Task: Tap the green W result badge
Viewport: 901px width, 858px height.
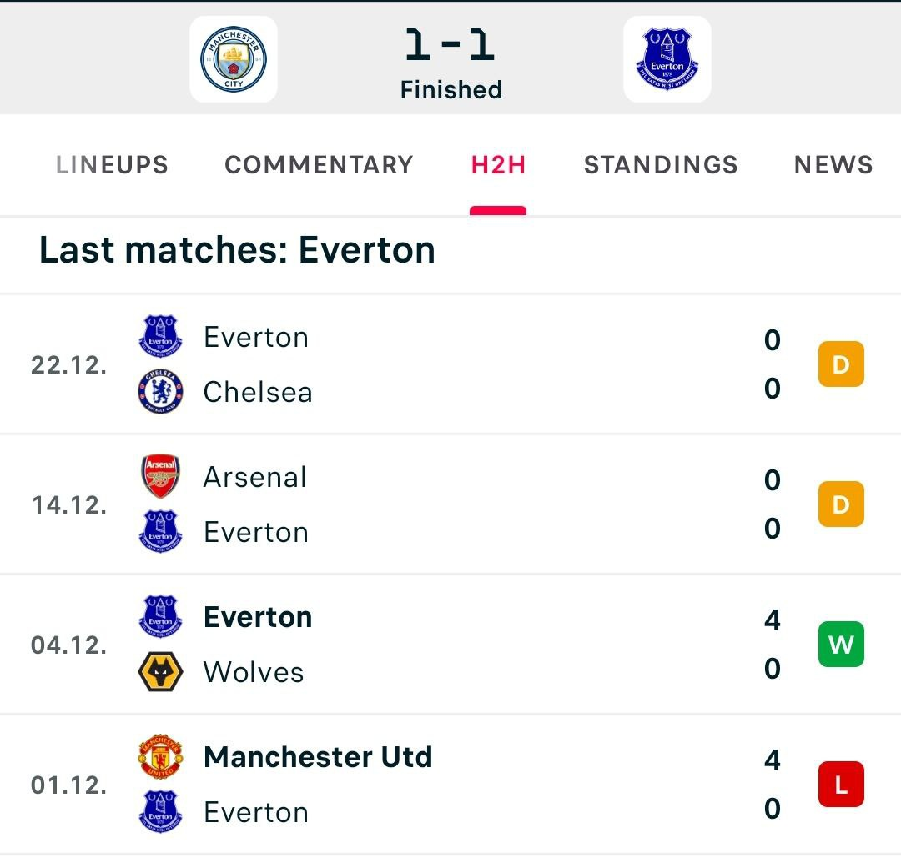Action: pyautogui.click(x=840, y=645)
